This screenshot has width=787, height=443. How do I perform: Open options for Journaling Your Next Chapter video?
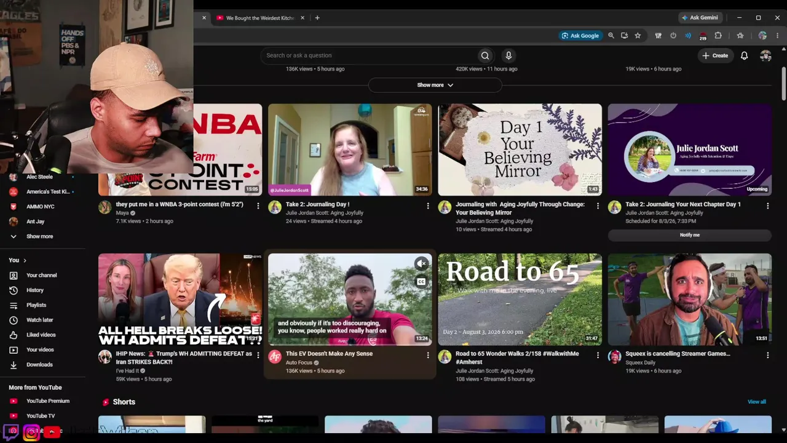(767, 206)
